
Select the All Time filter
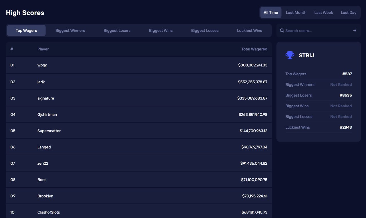[271, 13]
